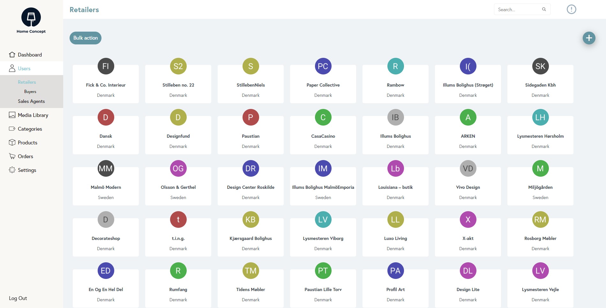Collapse the Users menu section
This screenshot has height=308, width=606.
point(32,68)
